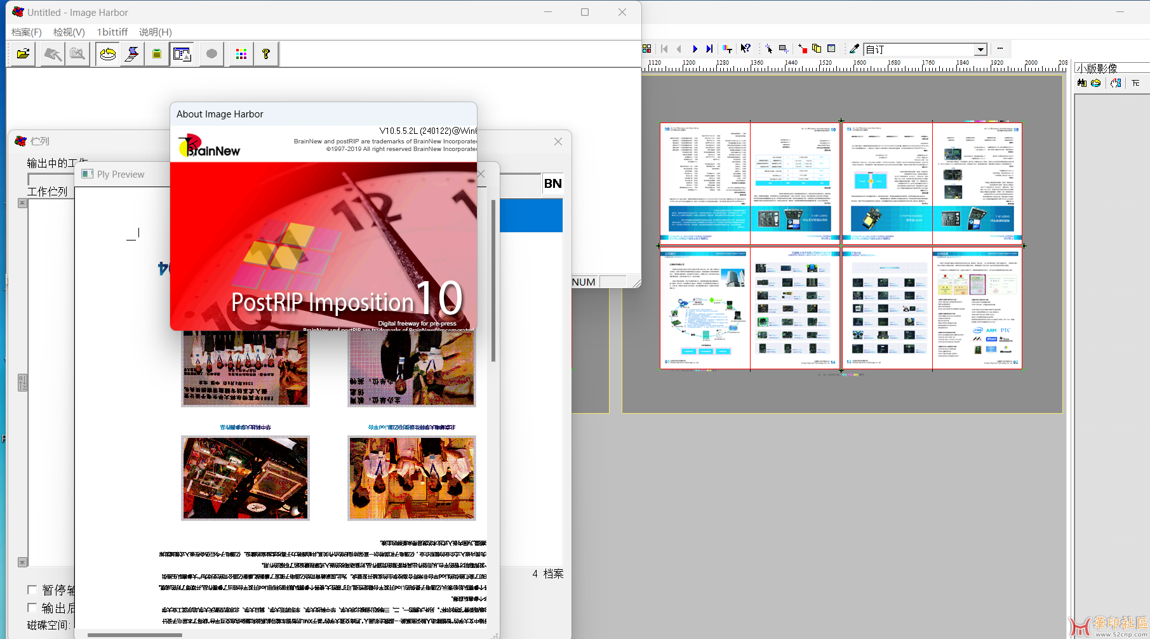Click the yellow question mark help icon
The height and width of the screenshot is (639, 1150).
[266, 54]
